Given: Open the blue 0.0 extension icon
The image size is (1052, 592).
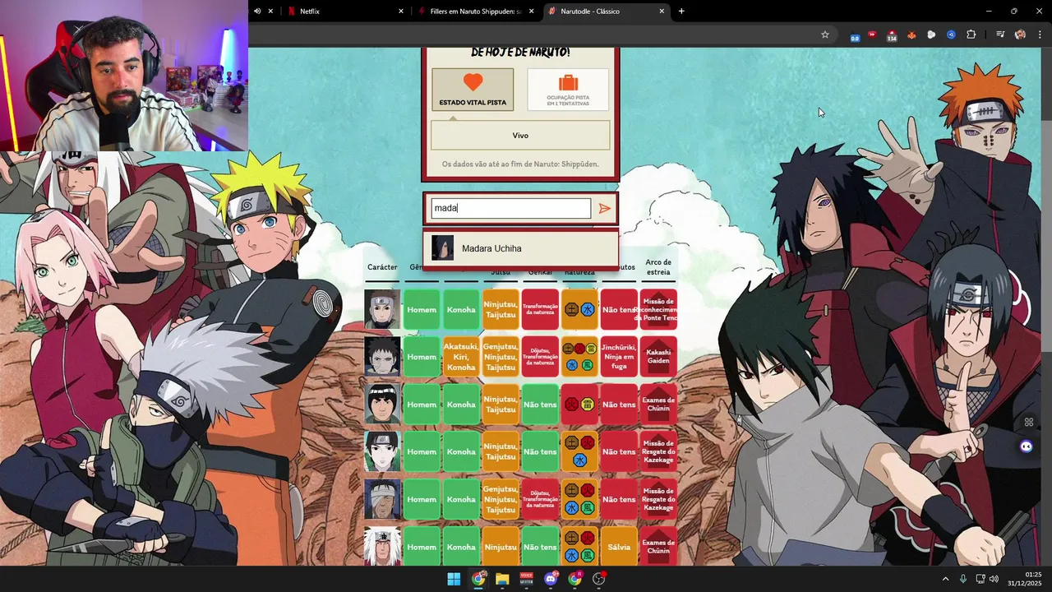Looking at the screenshot, I should click(855, 35).
